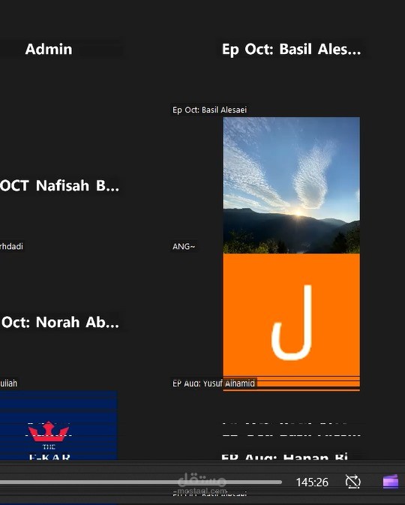
Task: Click the small 'Ep Oct: Basil Alesaei' name label
Action: point(209,110)
